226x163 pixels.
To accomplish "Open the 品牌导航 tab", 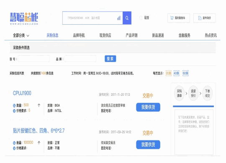I will [79, 36].
